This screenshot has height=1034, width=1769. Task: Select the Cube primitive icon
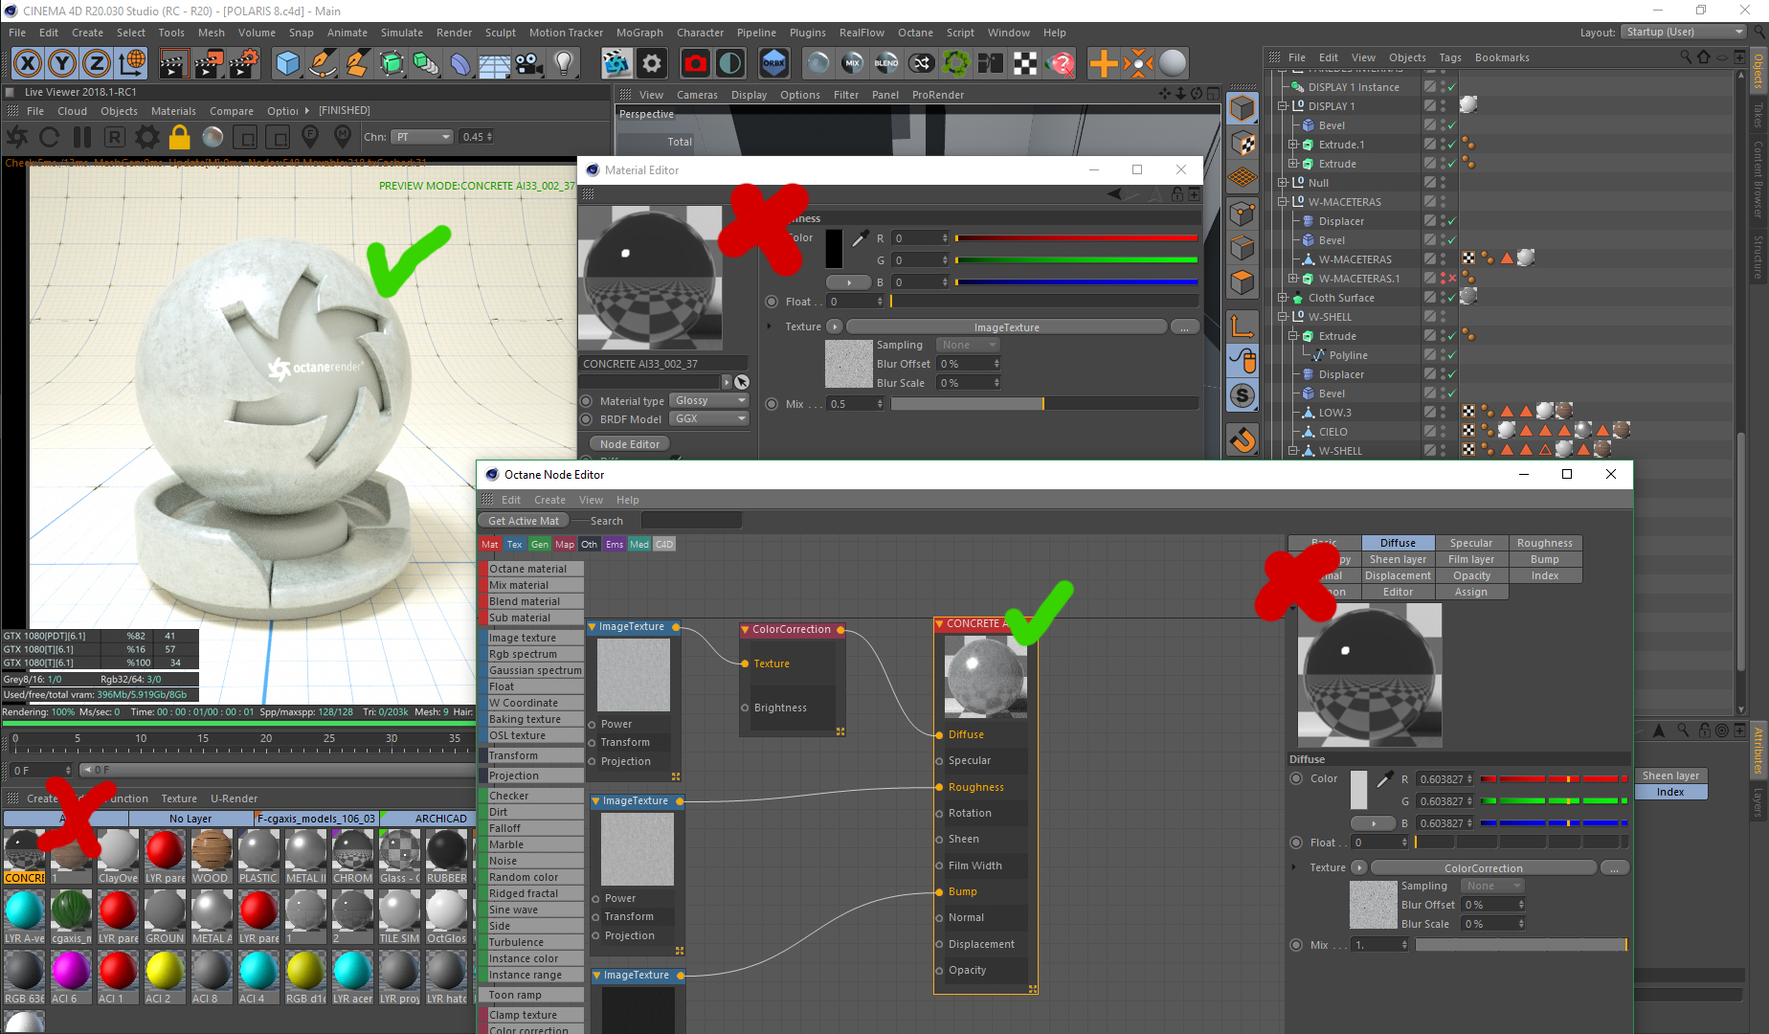tap(287, 64)
